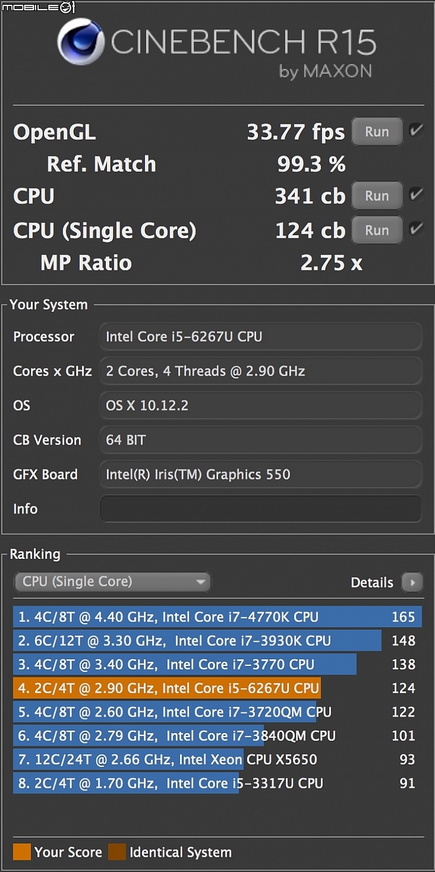Click the brown Identical System legend swatch
Screen dimensions: 435x872
pos(117,852)
